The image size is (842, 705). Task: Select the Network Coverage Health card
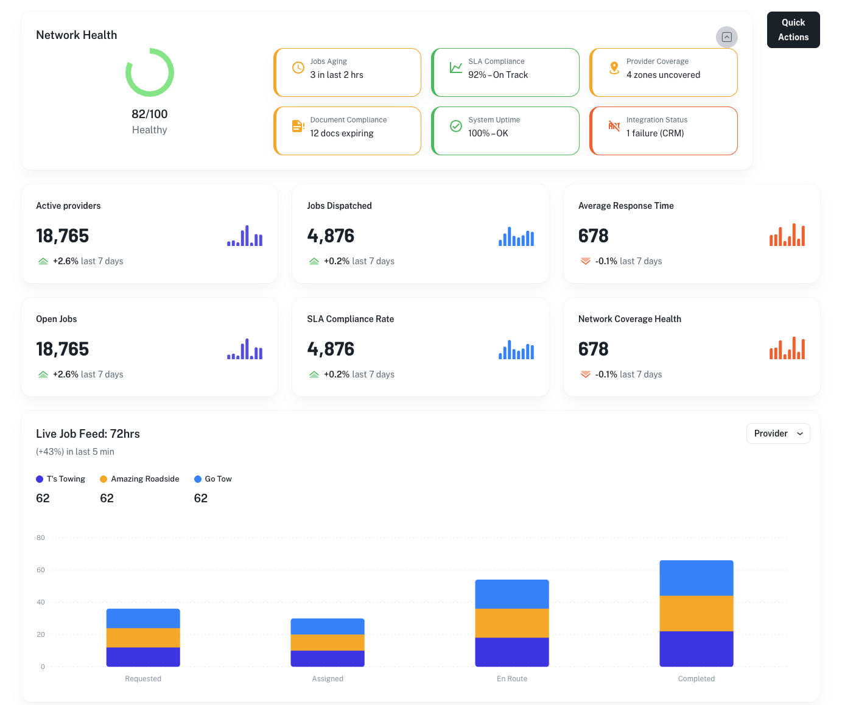click(692, 347)
